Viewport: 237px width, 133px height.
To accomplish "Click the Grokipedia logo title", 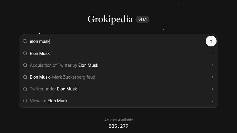I will (x=110, y=19).
